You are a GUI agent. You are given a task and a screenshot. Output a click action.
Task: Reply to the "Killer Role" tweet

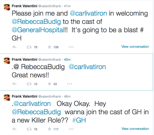click(15, 129)
